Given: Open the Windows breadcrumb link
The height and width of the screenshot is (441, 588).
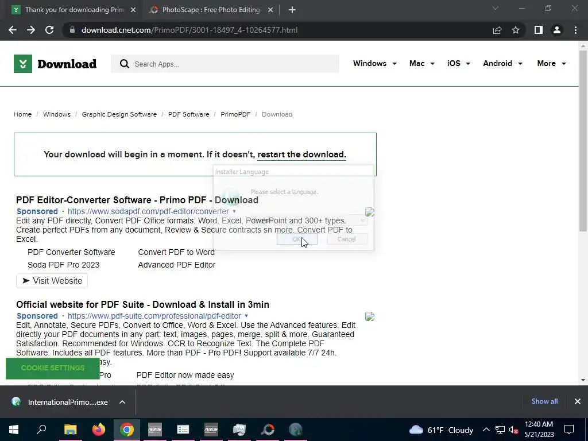Looking at the screenshot, I should [x=57, y=114].
